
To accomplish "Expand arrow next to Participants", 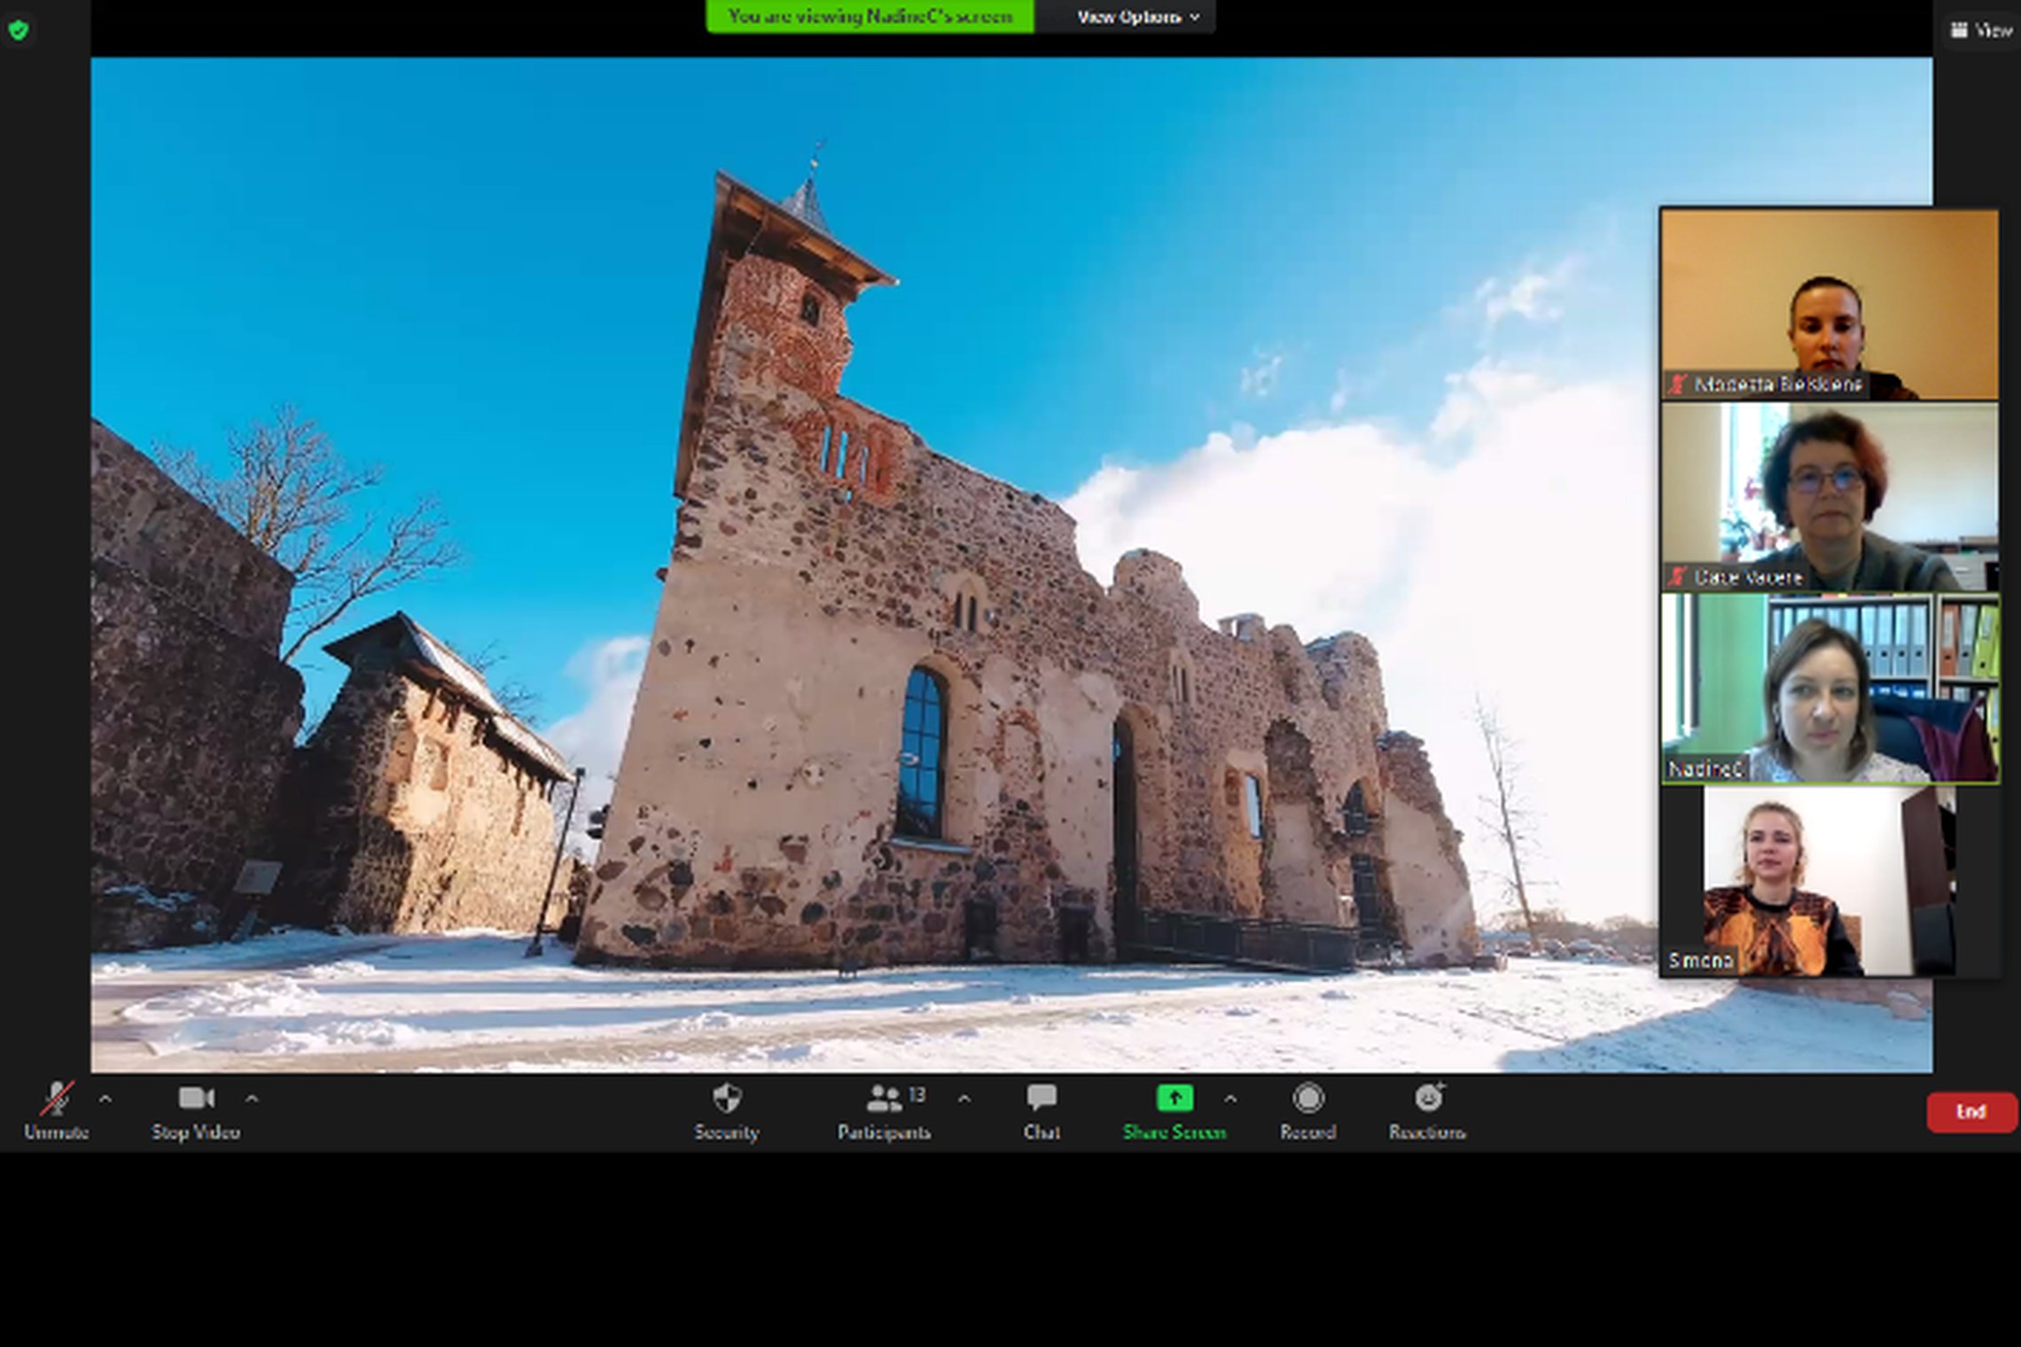I will coord(964,1099).
